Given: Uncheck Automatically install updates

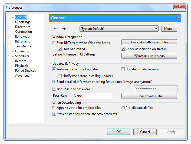Looking at the screenshot, I should coord(54,69).
